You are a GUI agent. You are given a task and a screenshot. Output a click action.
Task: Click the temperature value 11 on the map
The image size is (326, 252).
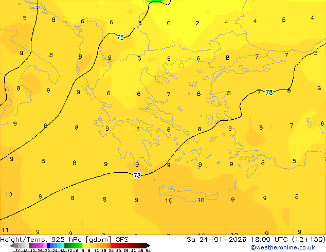point(5,230)
